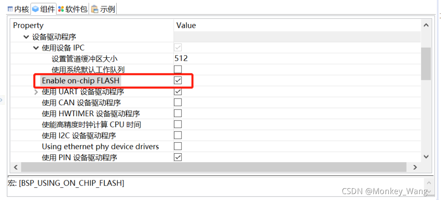441x200 pixels.
Task: Click the 组件 tab cube icon
Action: [x=35, y=9]
